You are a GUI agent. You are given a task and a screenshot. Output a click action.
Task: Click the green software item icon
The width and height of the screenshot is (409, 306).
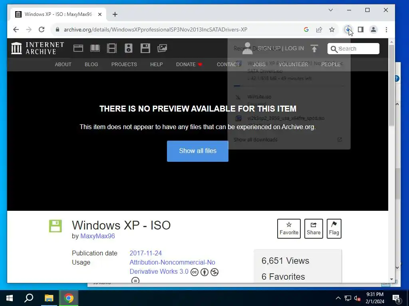tap(56, 226)
